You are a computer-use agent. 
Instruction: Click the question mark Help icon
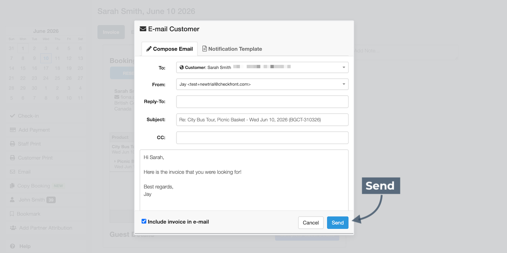(13, 246)
